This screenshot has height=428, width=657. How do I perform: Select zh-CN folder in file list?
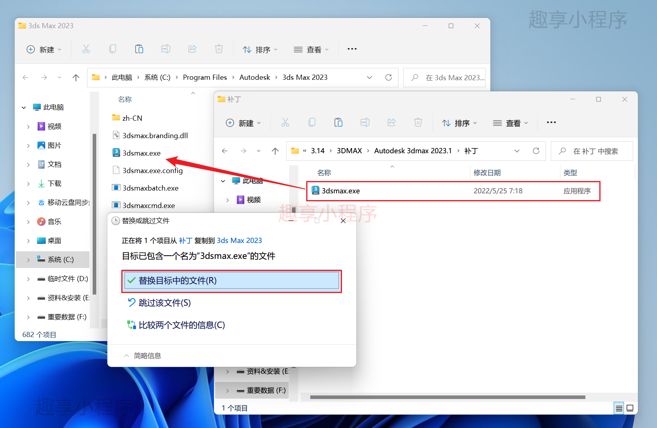[132, 118]
